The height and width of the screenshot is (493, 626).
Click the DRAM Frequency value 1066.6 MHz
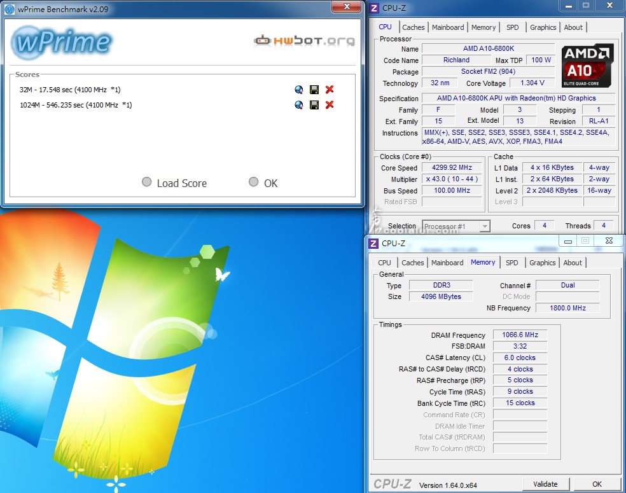click(x=520, y=335)
